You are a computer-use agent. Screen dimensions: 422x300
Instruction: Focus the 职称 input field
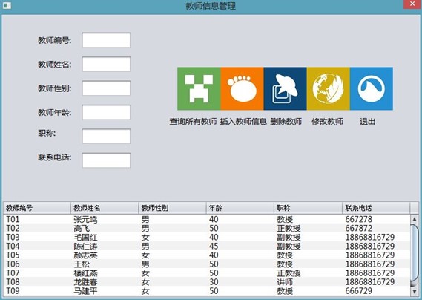click(x=106, y=136)
